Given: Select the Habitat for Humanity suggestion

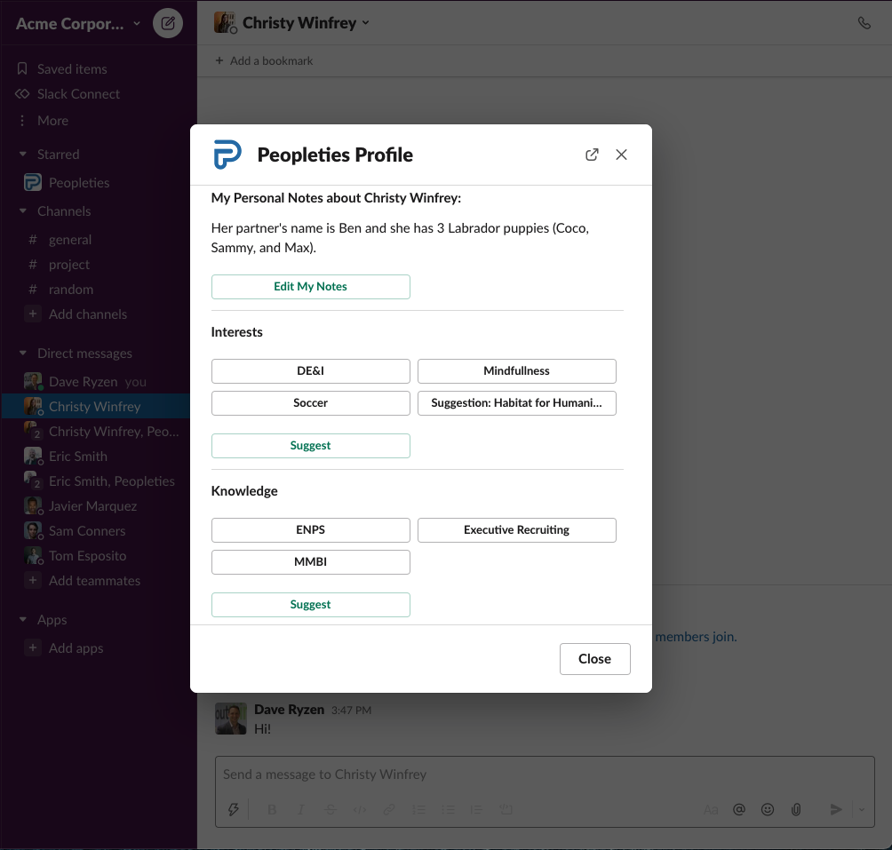Looking at the screenshot, I should point(516,403).
